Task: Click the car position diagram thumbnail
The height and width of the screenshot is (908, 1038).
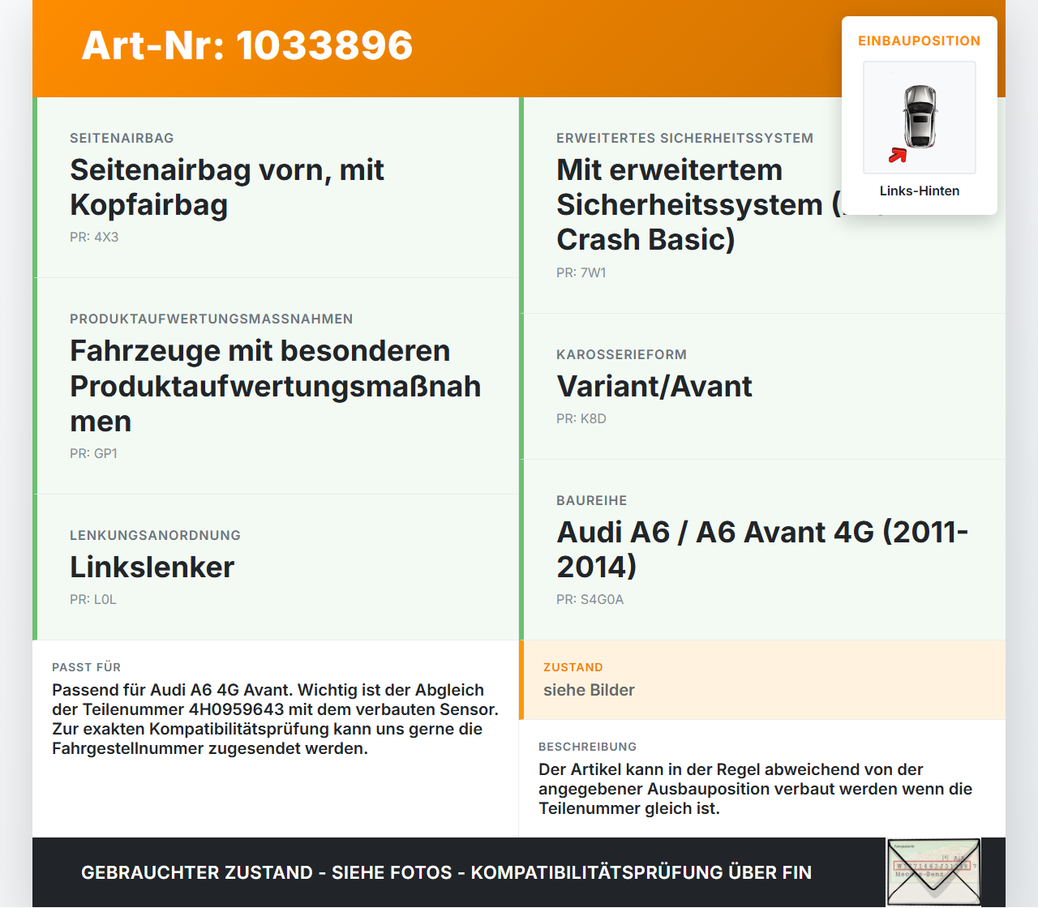Action: pyautogui.click(x=920, y=118)
